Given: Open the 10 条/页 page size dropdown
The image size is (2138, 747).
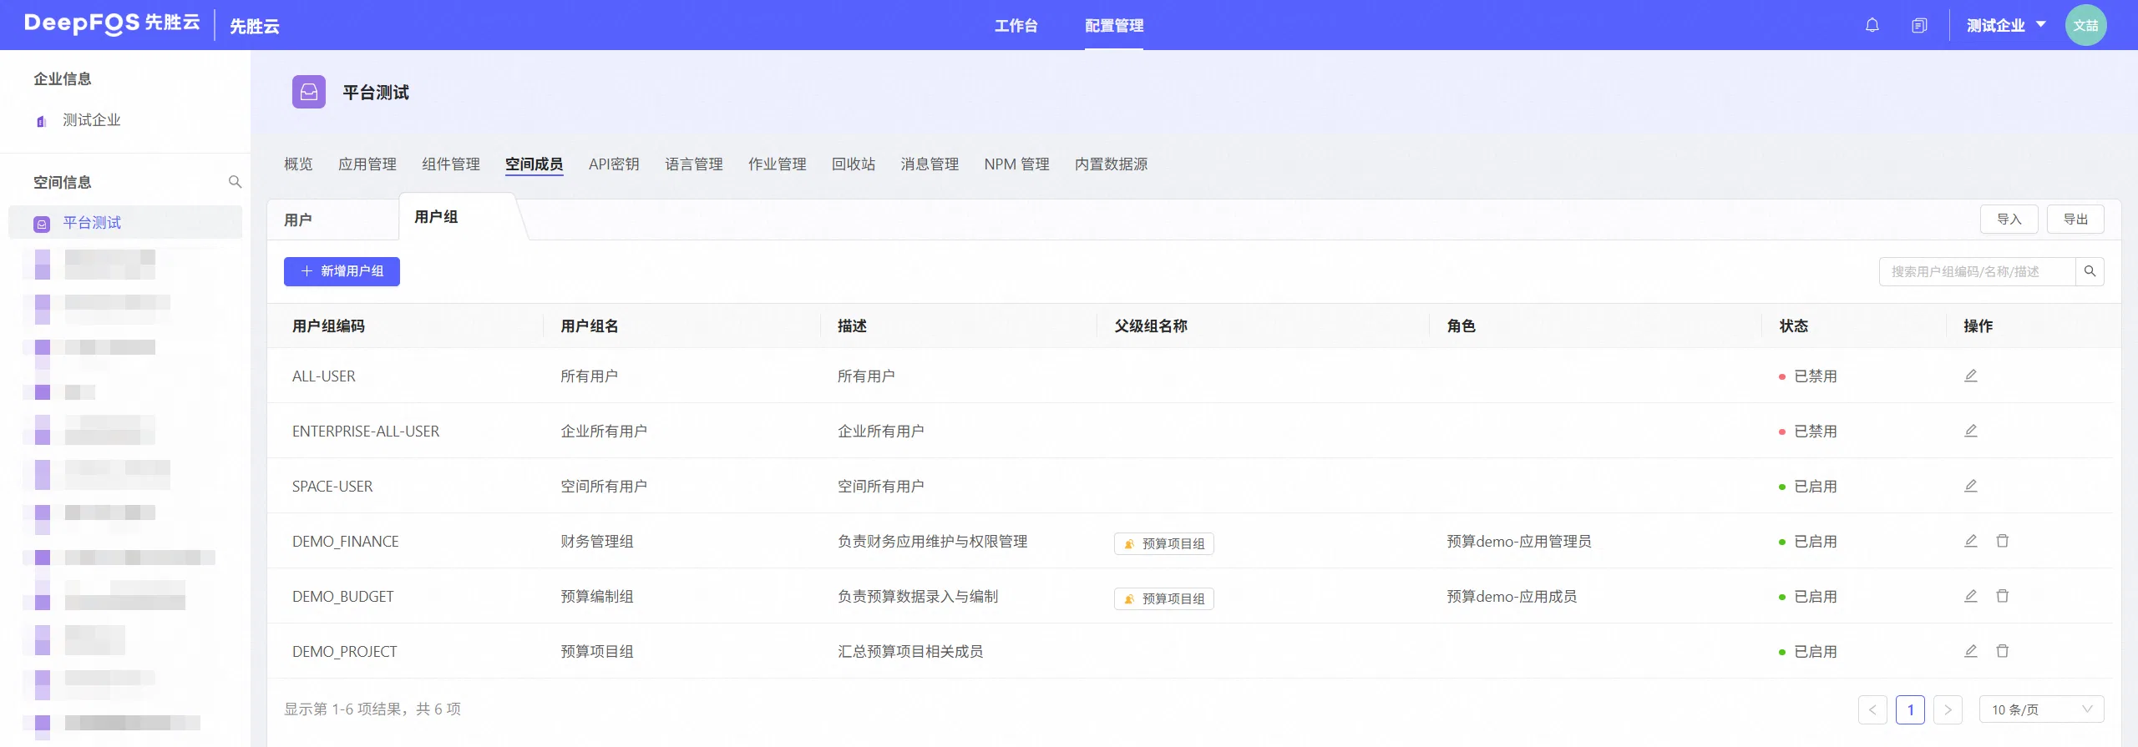Looking at the screenshot, I should [2041, 709].
